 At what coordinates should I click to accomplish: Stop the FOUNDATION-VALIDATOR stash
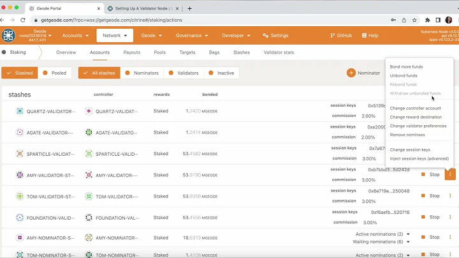[x=430, y=217]
